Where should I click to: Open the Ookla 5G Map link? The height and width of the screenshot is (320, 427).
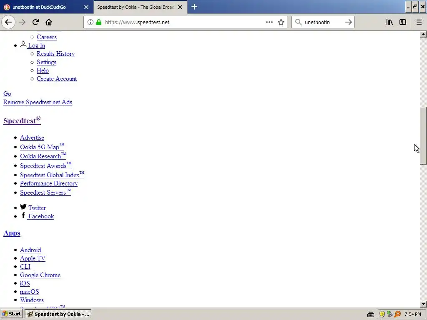pyautogui.click(x=42, y=147)
